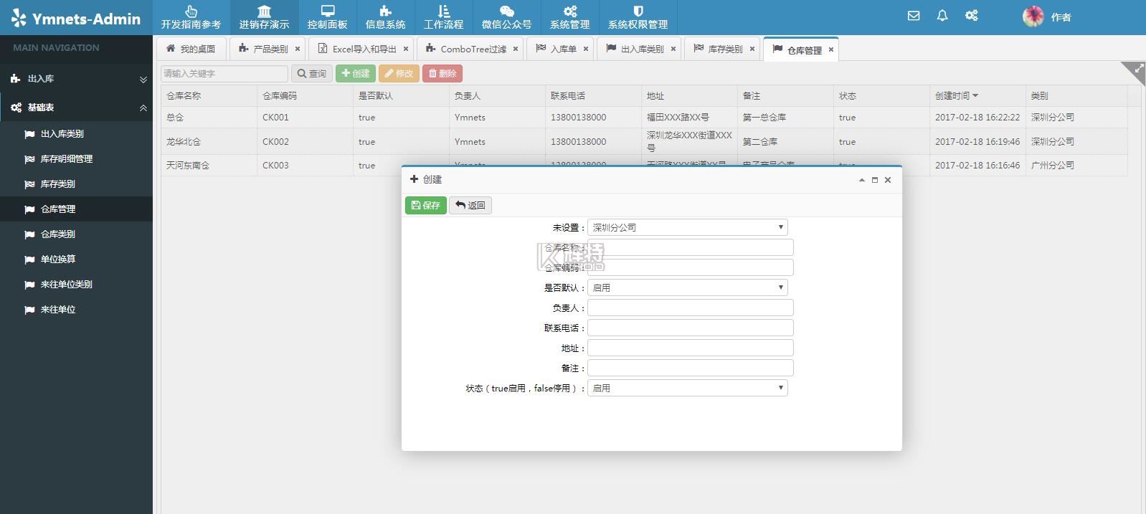Click the 查询 search button

click(x=312, y=73)
